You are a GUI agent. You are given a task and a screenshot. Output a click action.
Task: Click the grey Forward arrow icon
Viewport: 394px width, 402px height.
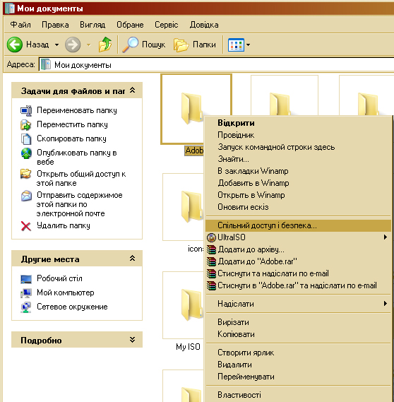(73, 45)
